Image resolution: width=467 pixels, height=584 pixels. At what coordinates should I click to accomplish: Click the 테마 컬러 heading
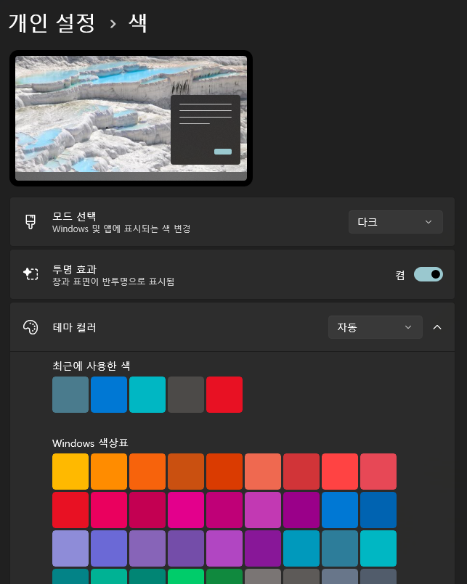point(74,327)
